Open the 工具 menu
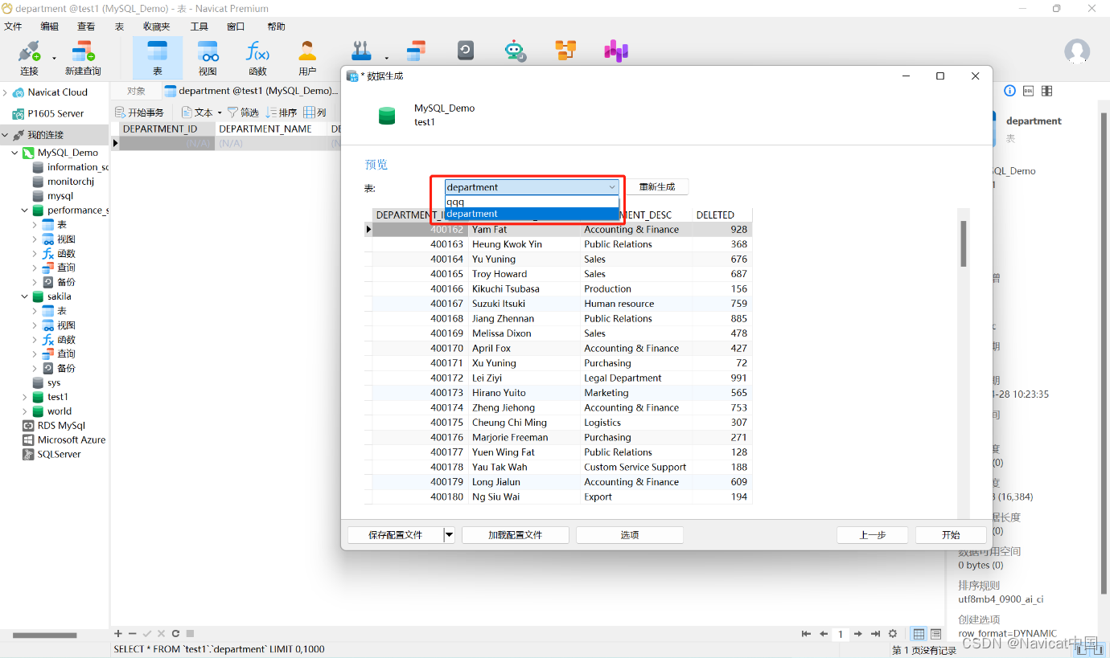This screenshot has width=1110, height=658. pos(199,27)
